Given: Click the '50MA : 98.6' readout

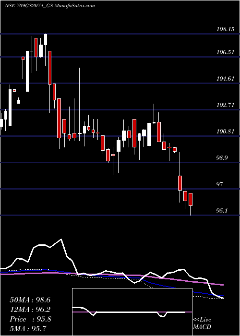Looking at the screenshot, I should [30, 300].
